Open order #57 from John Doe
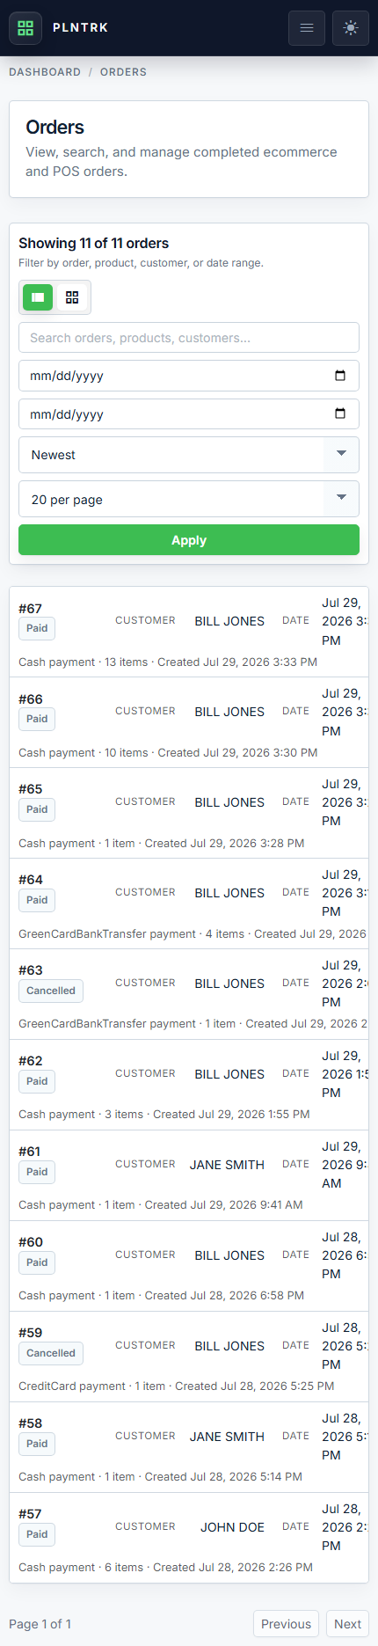The height and width of the screenshot is (1646, 378). (189, 1538)
